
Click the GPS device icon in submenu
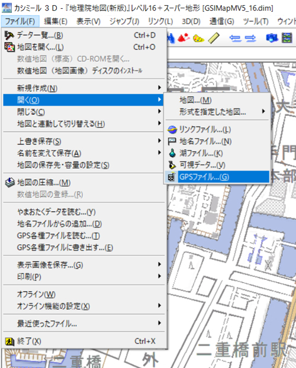[172, 177]
